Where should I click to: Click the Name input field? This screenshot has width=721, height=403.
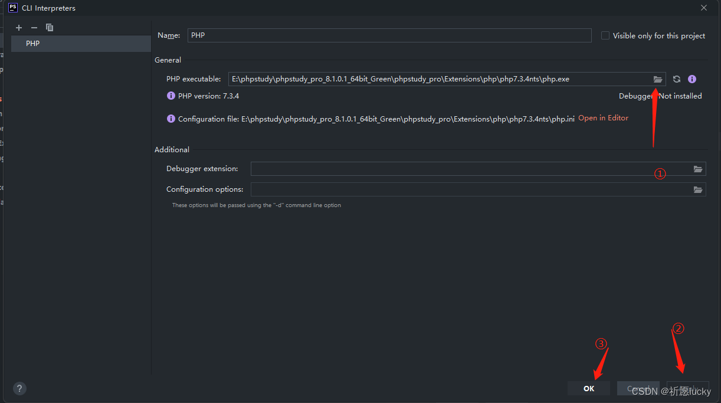[x=389, y=35]
